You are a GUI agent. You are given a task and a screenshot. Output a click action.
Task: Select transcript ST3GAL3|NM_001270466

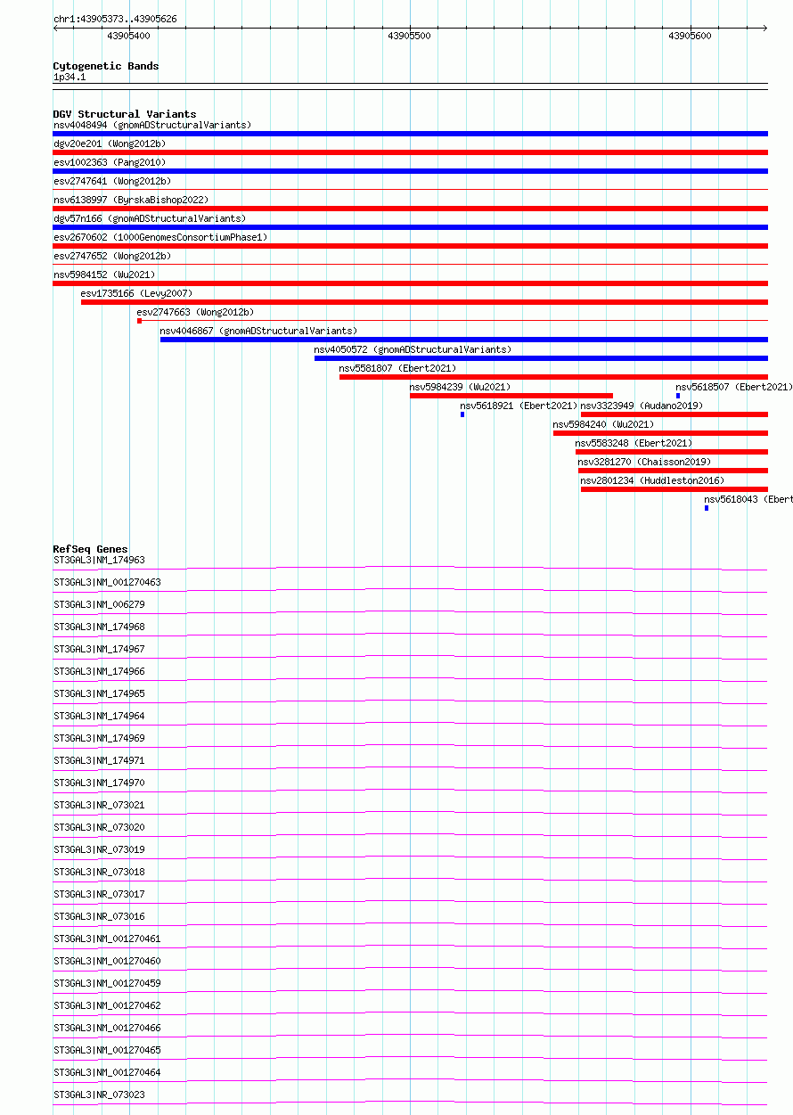107,1028
